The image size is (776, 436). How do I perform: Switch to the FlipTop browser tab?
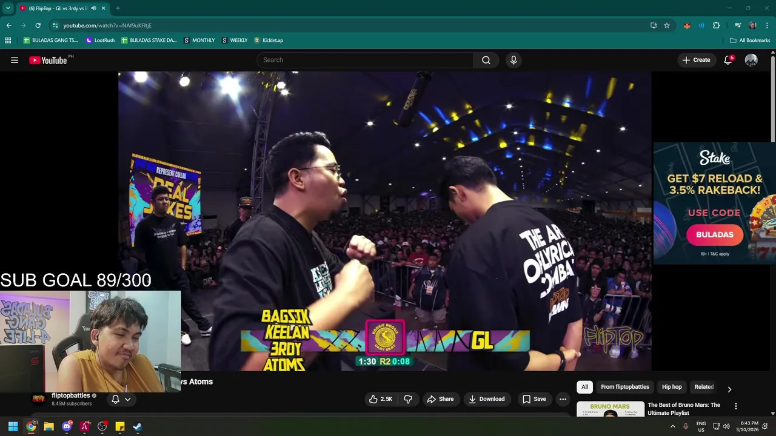click(58, 8)
